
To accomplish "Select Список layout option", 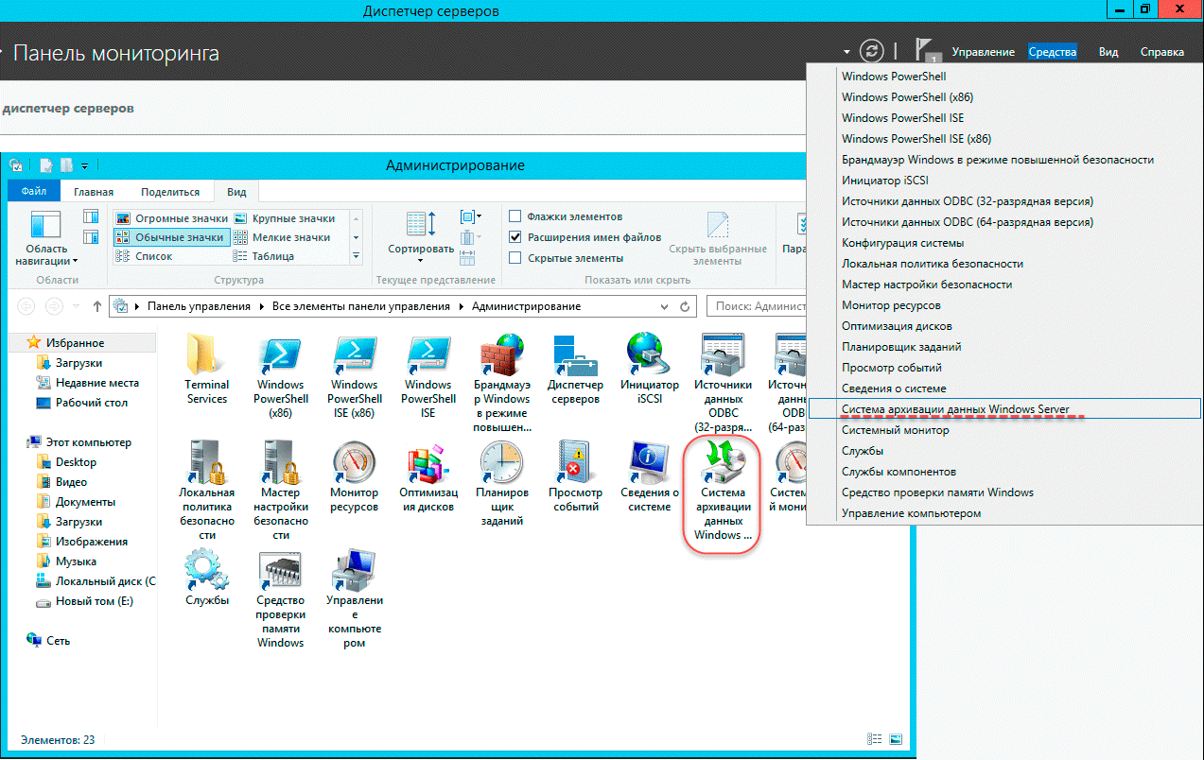I will (144, 256).
